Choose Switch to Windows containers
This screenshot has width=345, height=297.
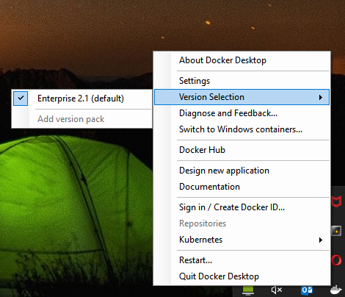click(241, 129)
